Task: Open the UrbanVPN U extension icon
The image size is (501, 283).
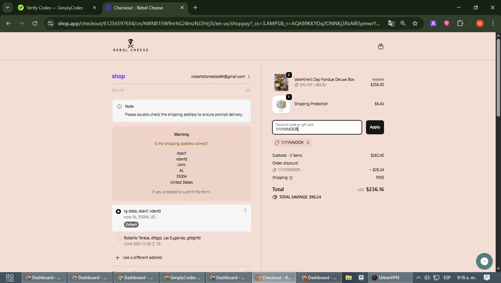Action: (447, 23)
